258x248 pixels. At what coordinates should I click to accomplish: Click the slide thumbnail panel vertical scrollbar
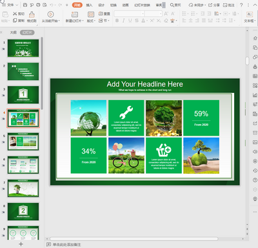42,73
